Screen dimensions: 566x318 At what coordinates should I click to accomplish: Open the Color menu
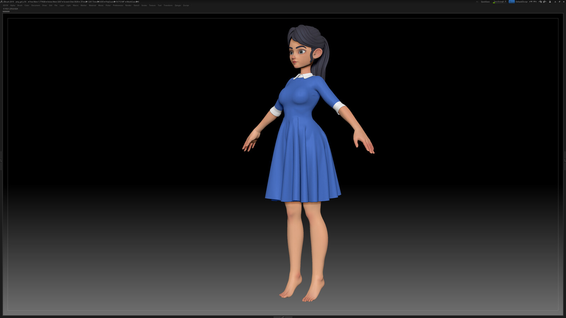click(27, 5)
